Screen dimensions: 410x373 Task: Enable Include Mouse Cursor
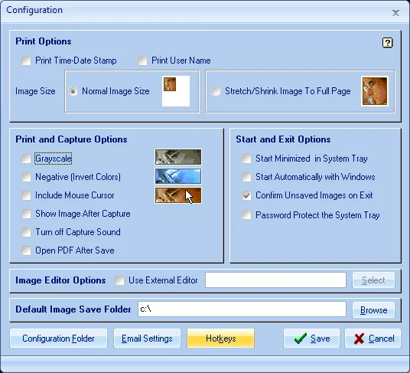tap(27, 195)
